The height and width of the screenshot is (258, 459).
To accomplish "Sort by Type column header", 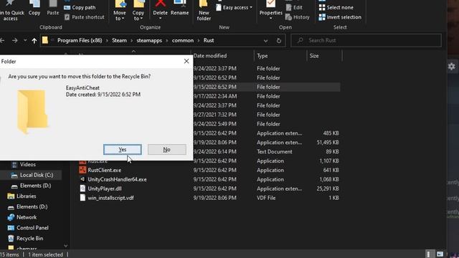I will tap(262, 56).
